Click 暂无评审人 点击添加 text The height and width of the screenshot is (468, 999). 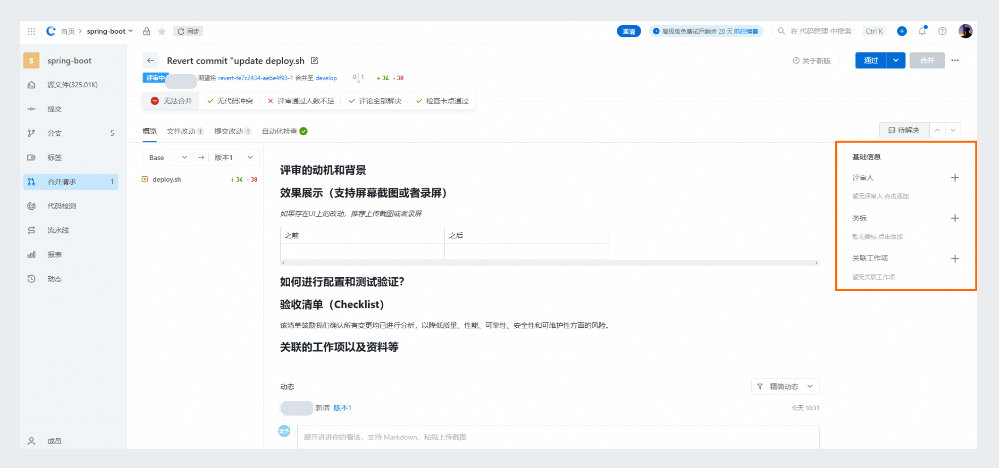coord(880,197)
